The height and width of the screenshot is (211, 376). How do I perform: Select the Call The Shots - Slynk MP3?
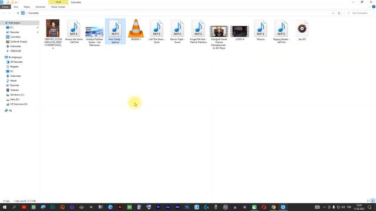point(157,31)
